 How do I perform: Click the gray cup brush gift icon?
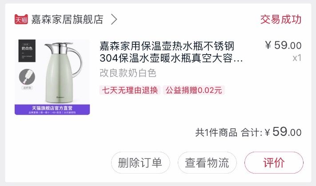coord(27,77)
